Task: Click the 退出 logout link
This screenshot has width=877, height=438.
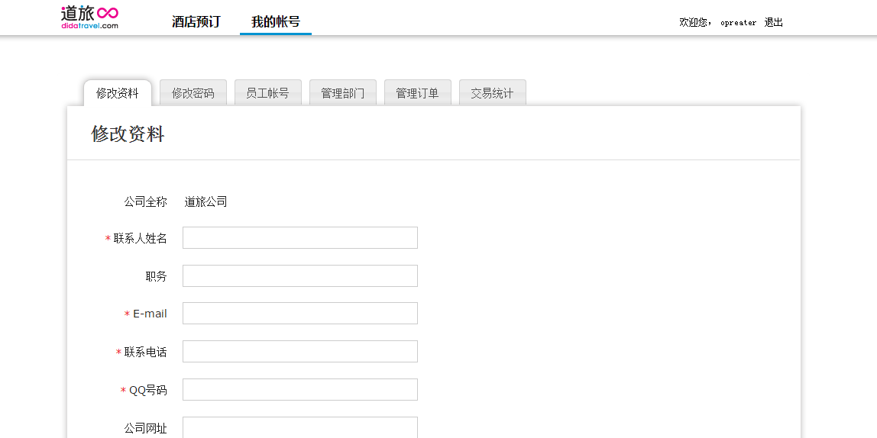Action: point(774,22)
